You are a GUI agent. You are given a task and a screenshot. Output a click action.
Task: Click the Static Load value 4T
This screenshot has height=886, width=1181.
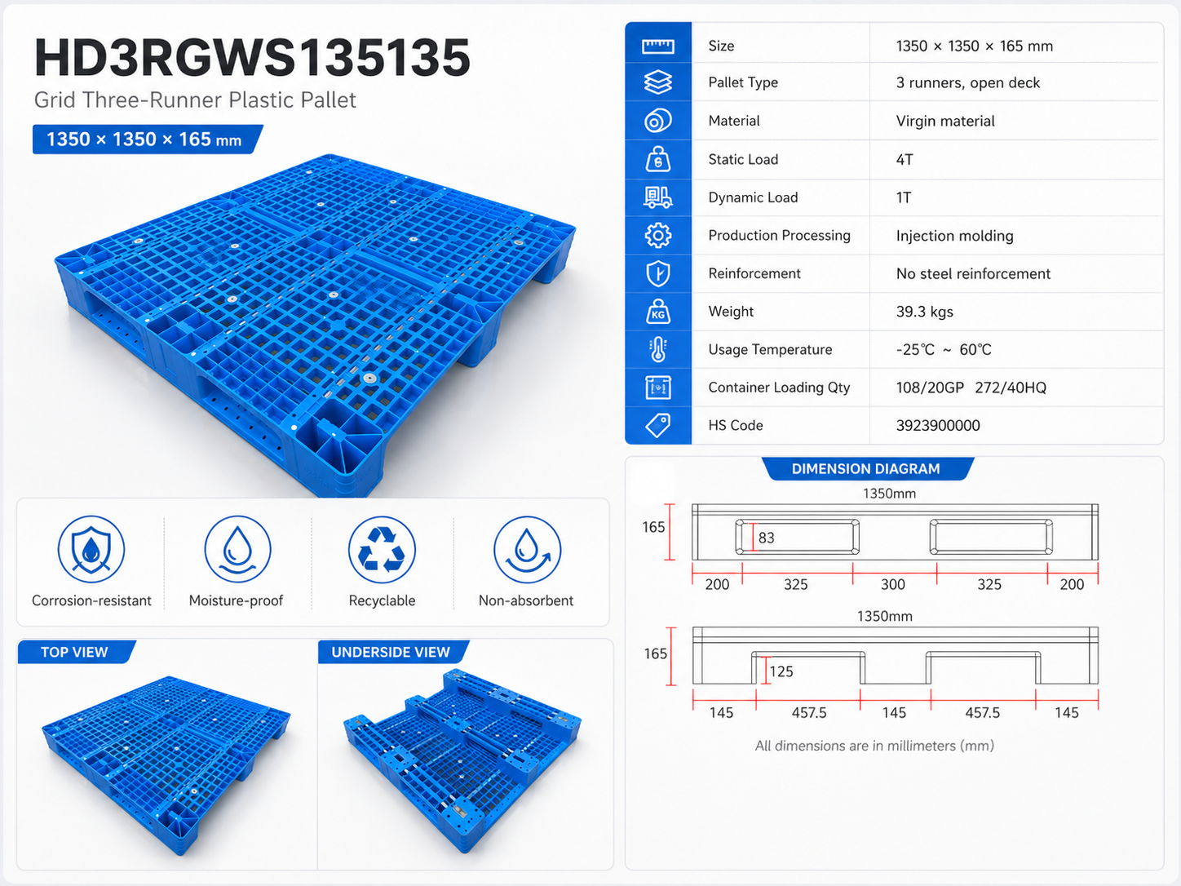point(905,160)
